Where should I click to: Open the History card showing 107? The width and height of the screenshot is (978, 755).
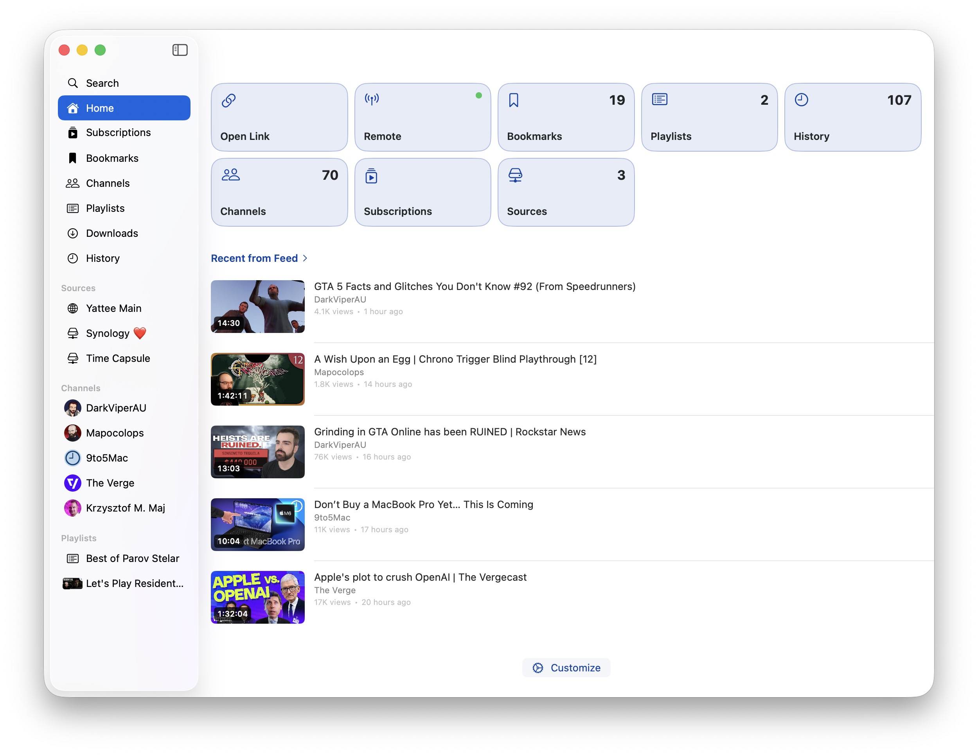[853, 117]
